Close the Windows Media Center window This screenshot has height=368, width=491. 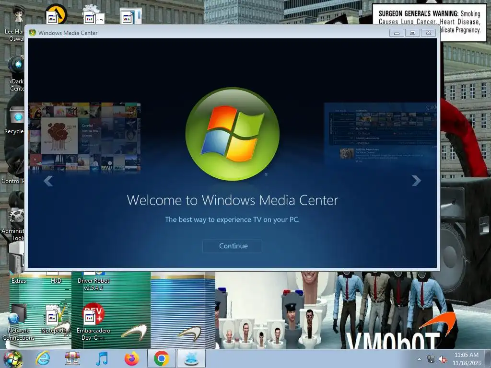428,33
